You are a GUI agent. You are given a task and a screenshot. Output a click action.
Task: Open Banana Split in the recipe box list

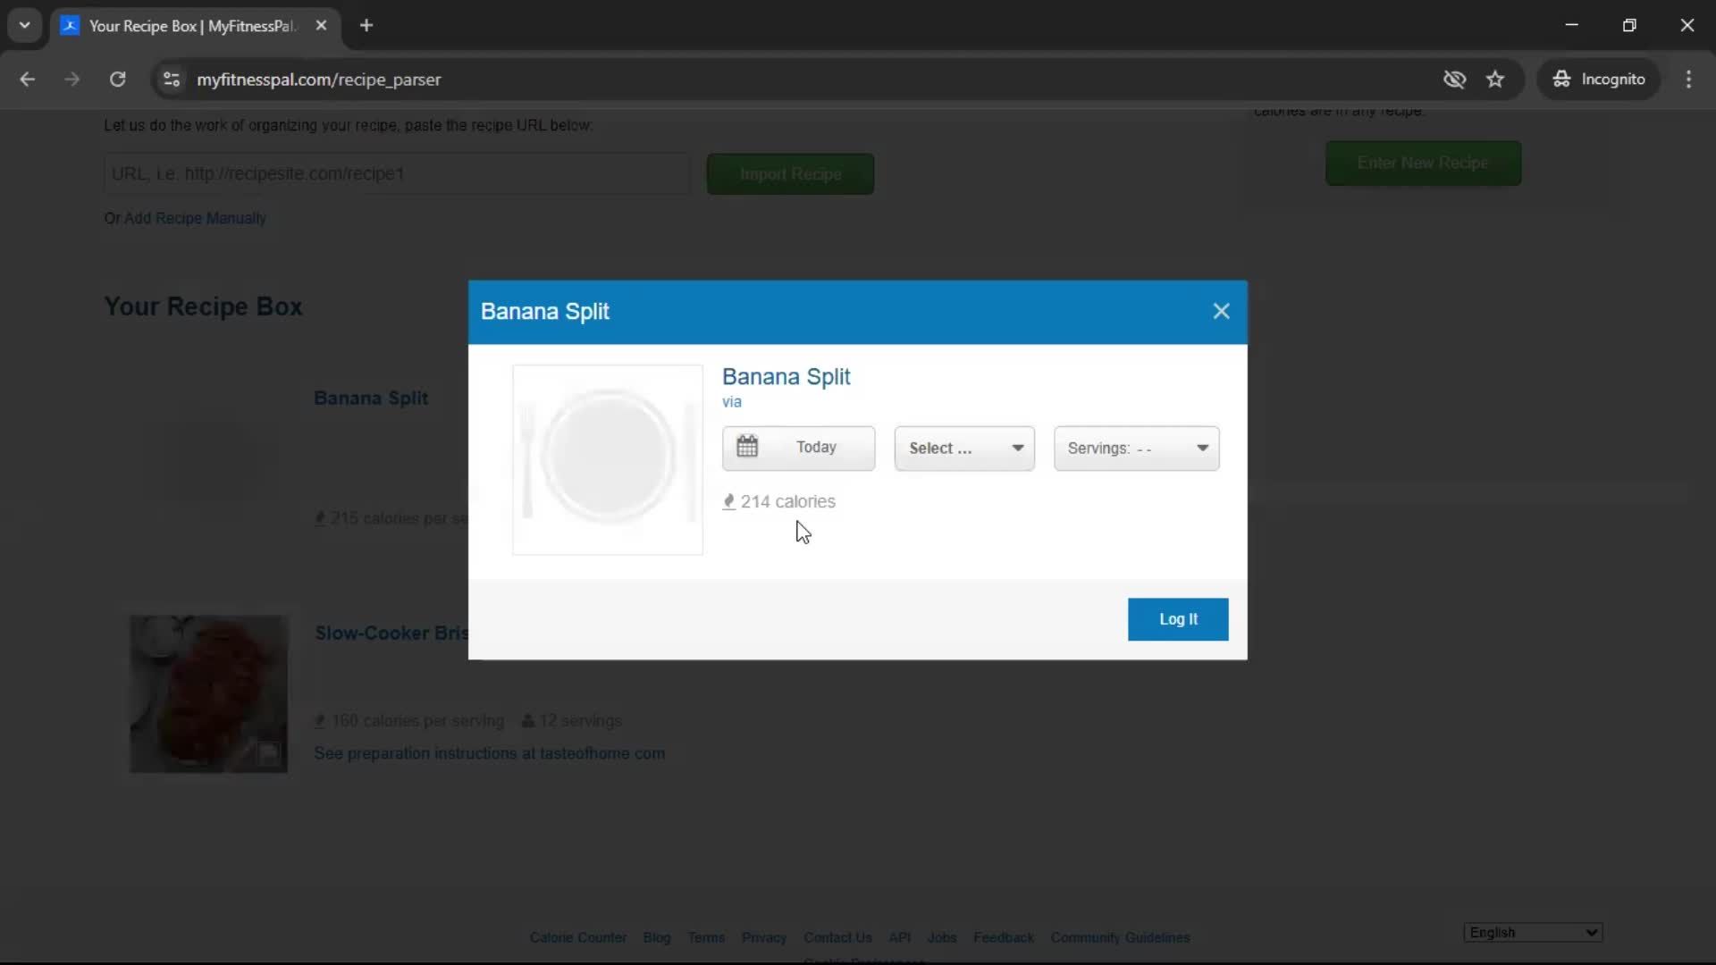371,398
